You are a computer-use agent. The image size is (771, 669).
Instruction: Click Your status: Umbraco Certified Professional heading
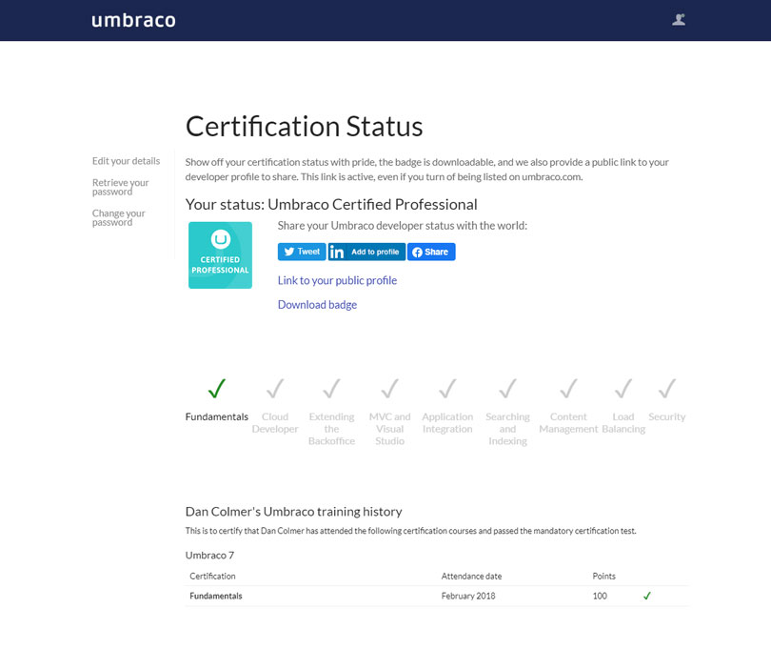331,204
